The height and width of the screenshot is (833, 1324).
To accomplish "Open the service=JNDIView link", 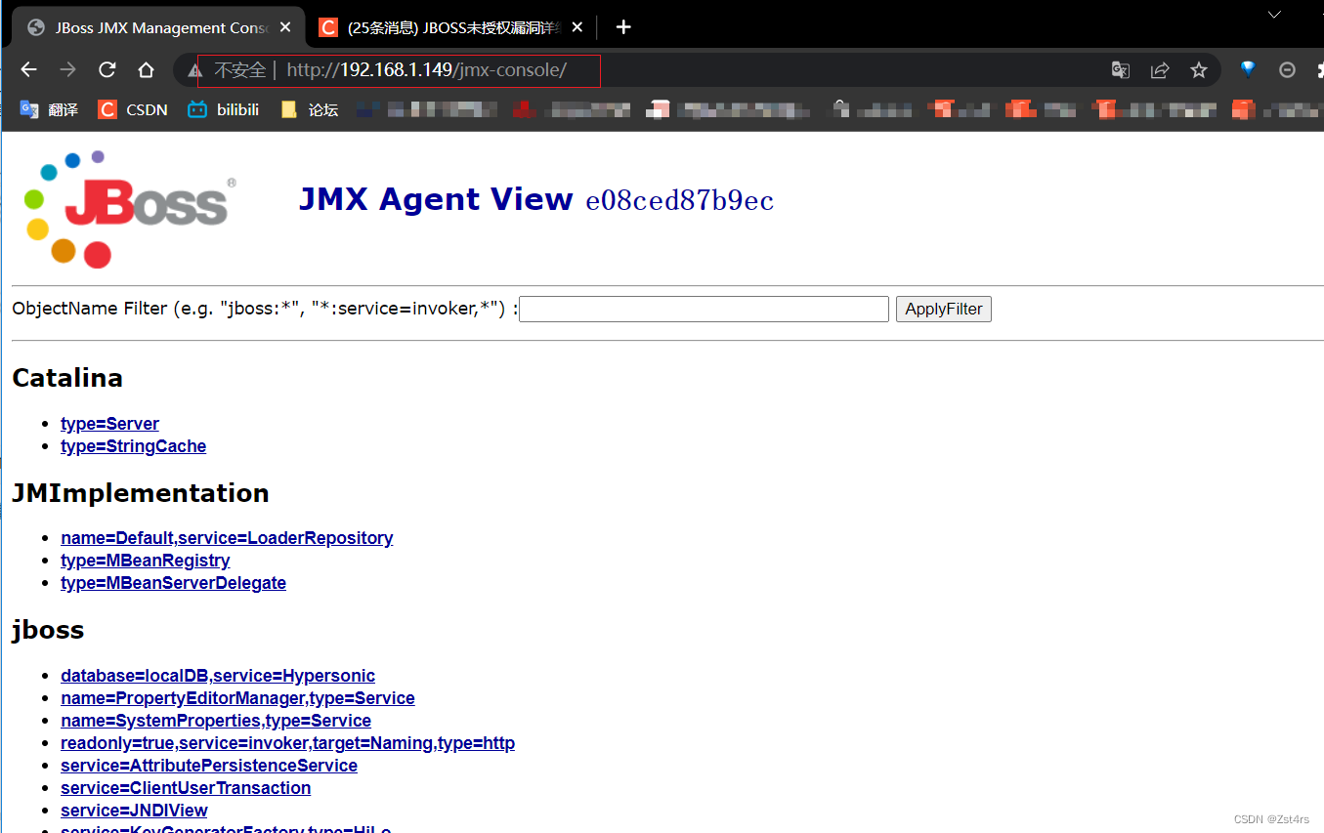I will pyautogui.click(x=134, y=811).
